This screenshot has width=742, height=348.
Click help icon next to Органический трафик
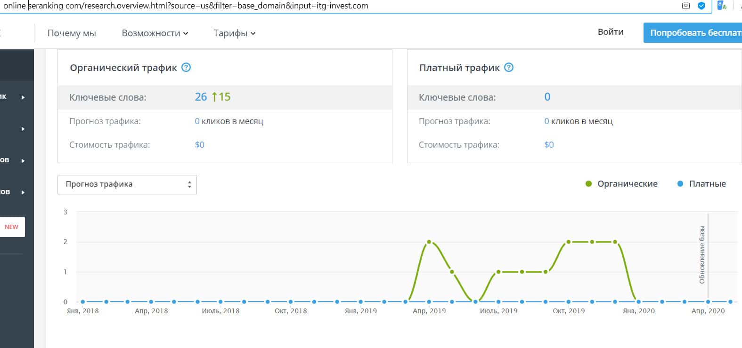click(x=186, y=67)
